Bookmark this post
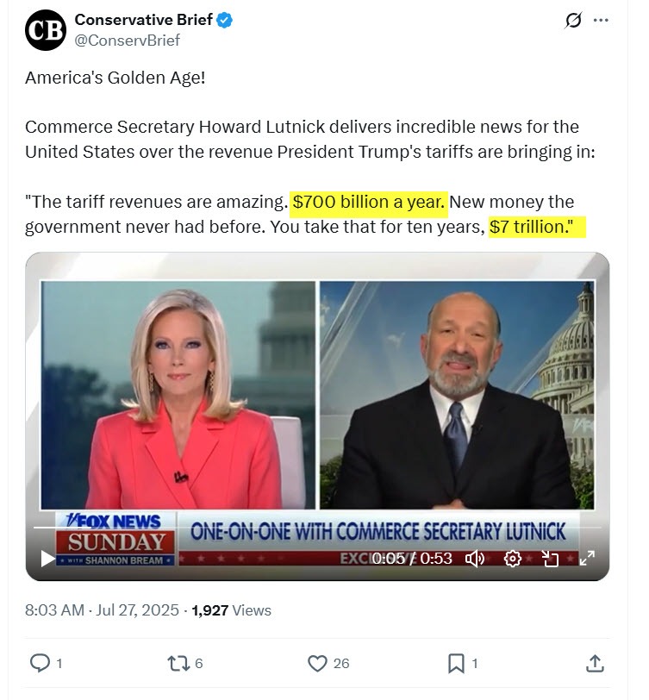This screenshot has width=649, height=700. pos(456,664)
